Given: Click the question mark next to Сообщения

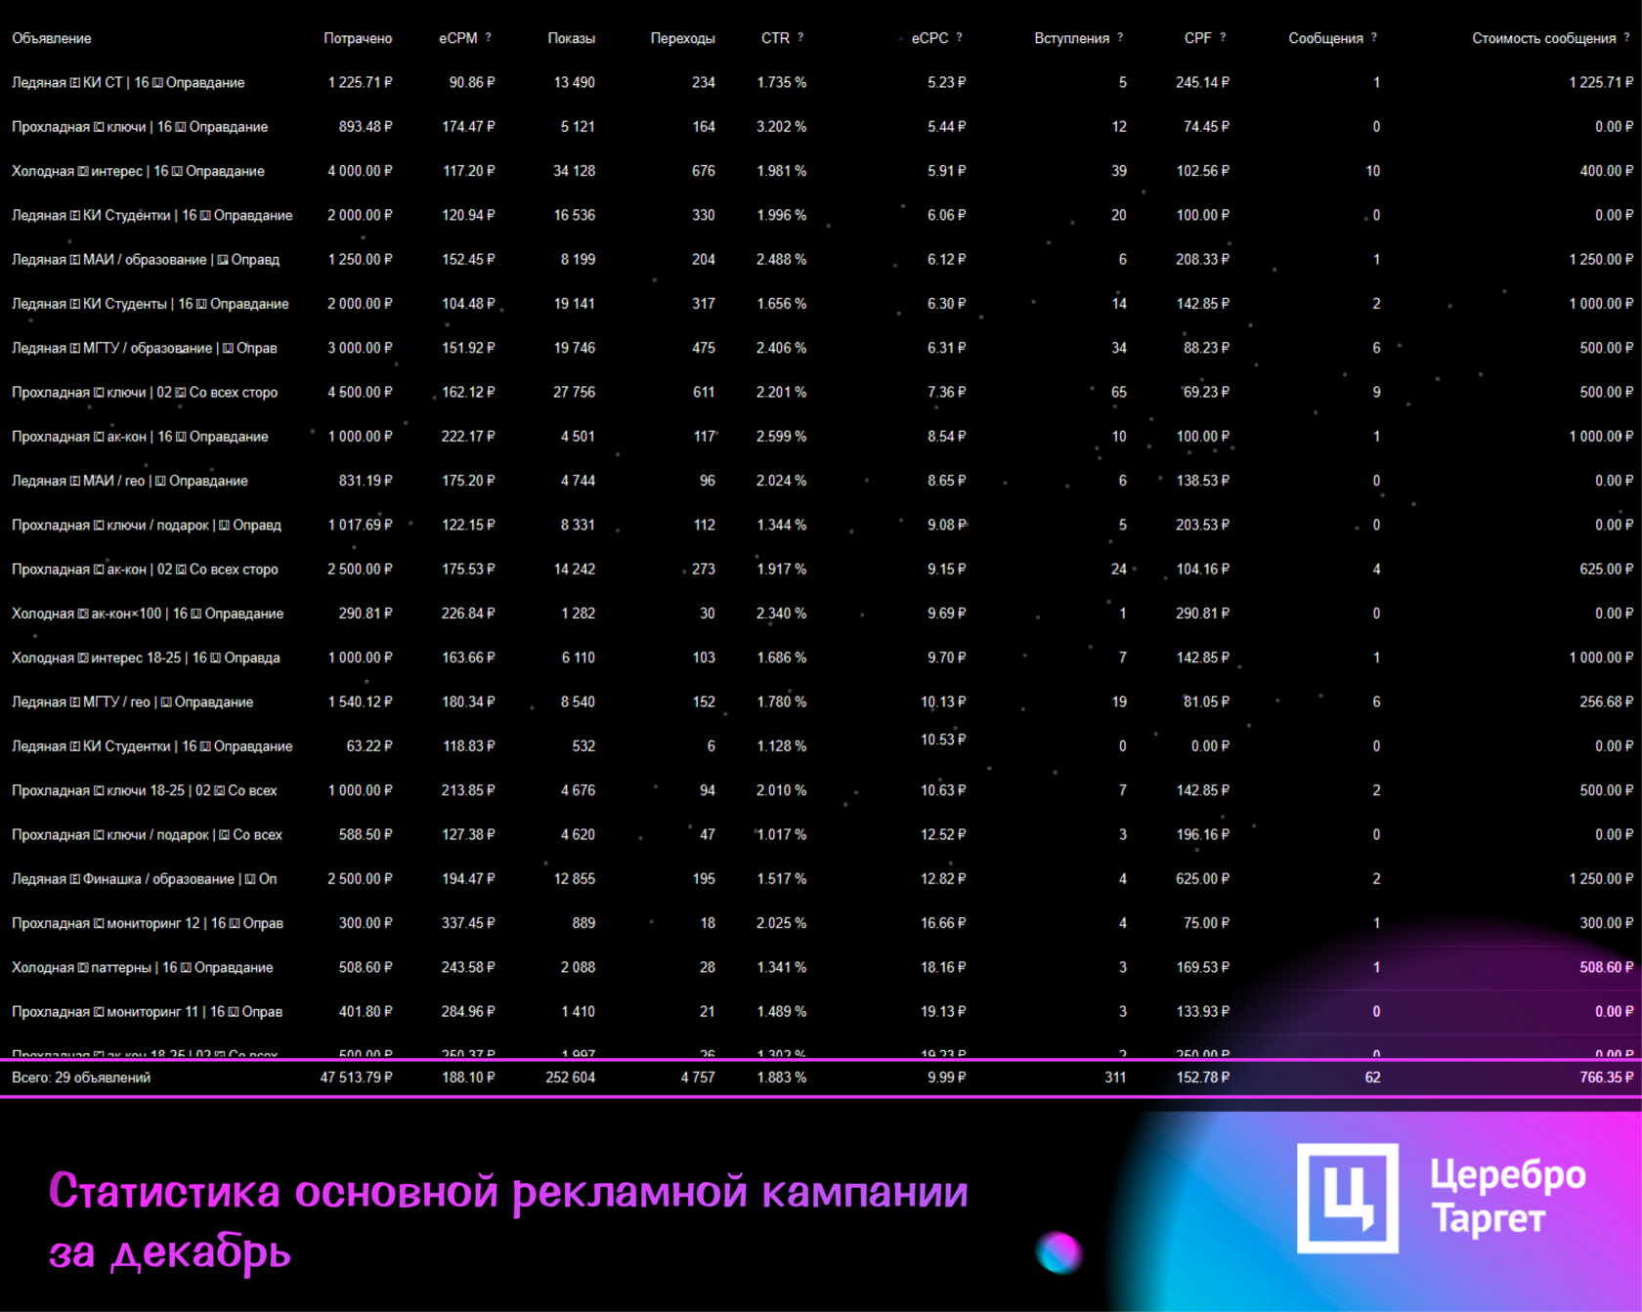Looking at the screenshot, I should click(x=1374, y=37).
